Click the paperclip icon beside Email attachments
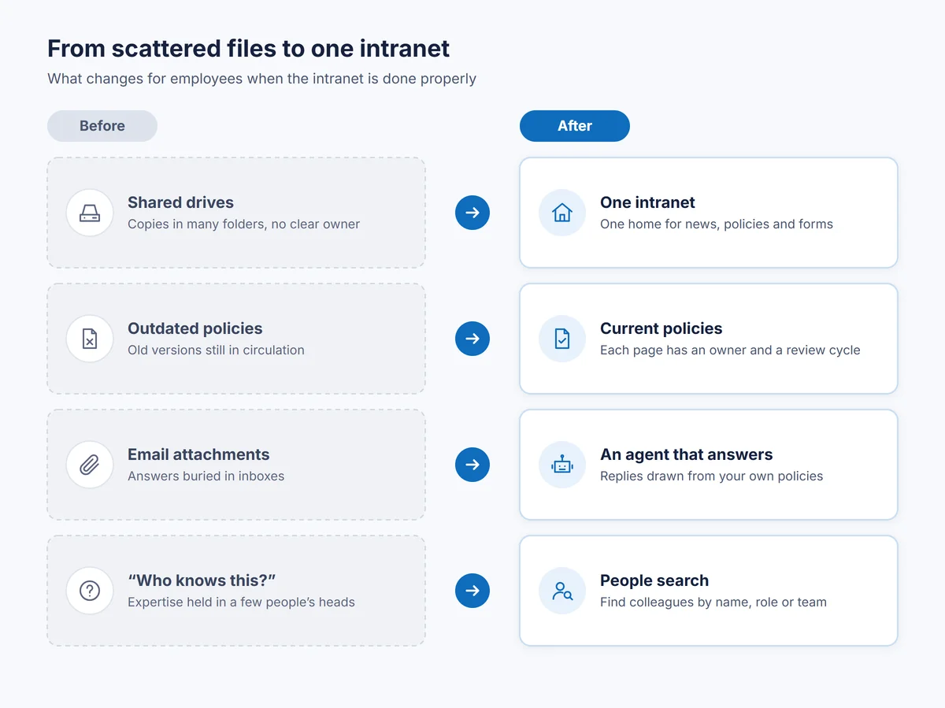Viewport: 945px width, 708px height. (90, 465)
